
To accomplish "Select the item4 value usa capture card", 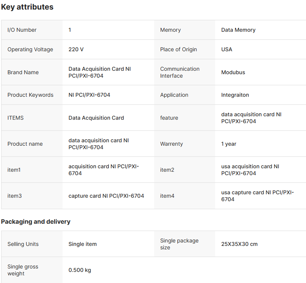I will click(x=258, y=196).
